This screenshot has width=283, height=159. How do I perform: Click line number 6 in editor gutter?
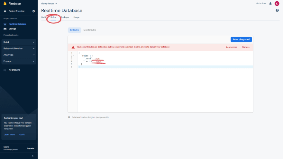[x=72, y=67]
